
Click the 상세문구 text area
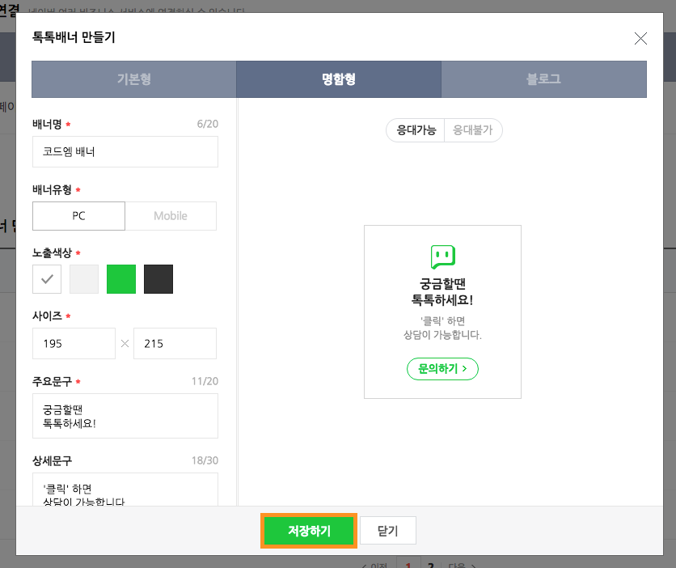pos(125,490)
